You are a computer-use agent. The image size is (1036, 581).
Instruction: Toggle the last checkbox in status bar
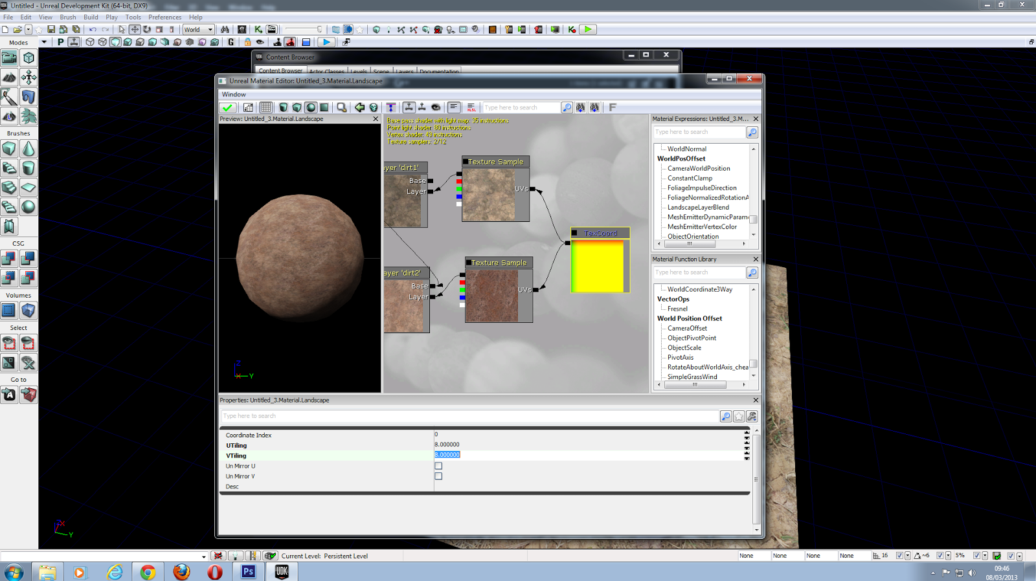[1011, 556]
